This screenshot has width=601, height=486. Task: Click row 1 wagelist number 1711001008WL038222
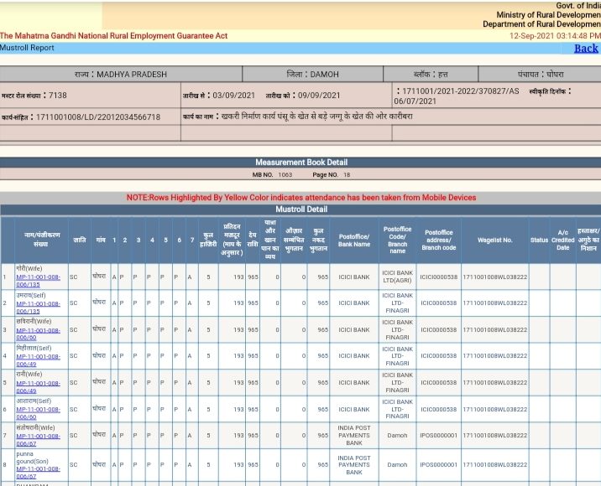(x=495, y=277)
